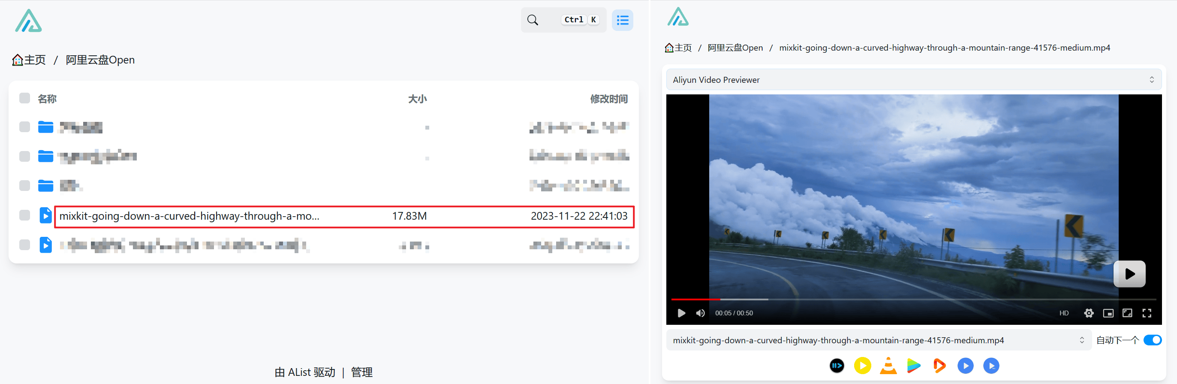Open video with black IINA icon

pos(837,366)
